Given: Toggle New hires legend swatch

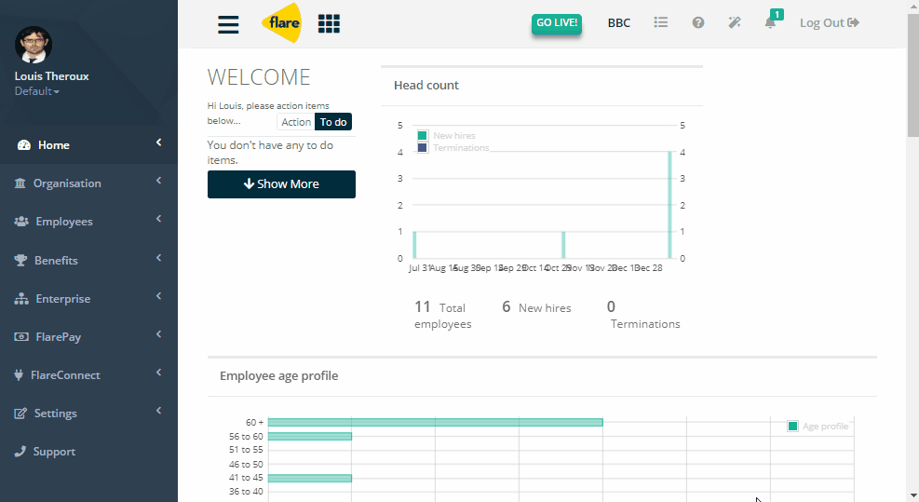Looking at the screenshot, I should [422, 135].
